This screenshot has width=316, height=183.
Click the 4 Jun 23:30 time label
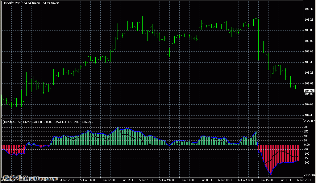point(68,180)
